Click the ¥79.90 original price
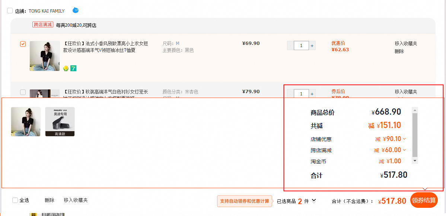This screenshot has width=446, height=216. (x=251, y=92)
